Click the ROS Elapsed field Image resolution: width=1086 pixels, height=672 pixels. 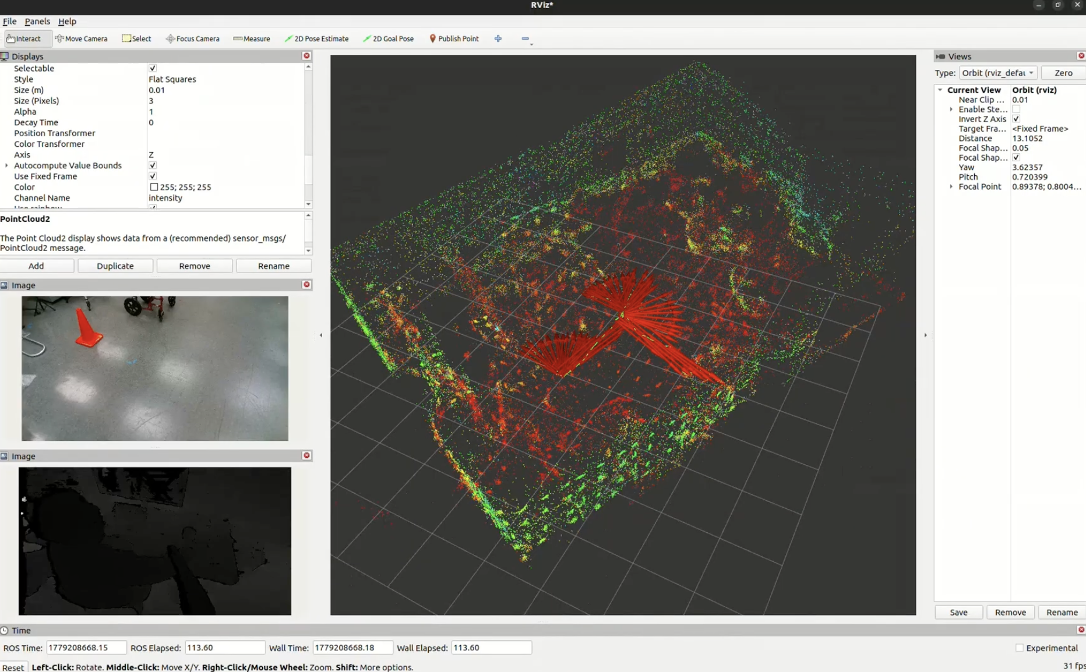(x=225, y=648)
